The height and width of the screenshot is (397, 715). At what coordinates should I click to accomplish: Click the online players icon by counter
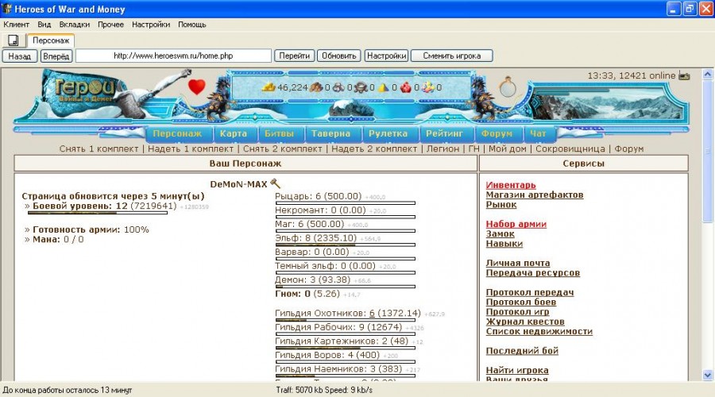pos(684,75)
